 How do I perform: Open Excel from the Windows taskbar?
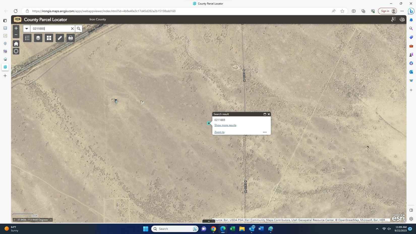[x=232, y=229]
